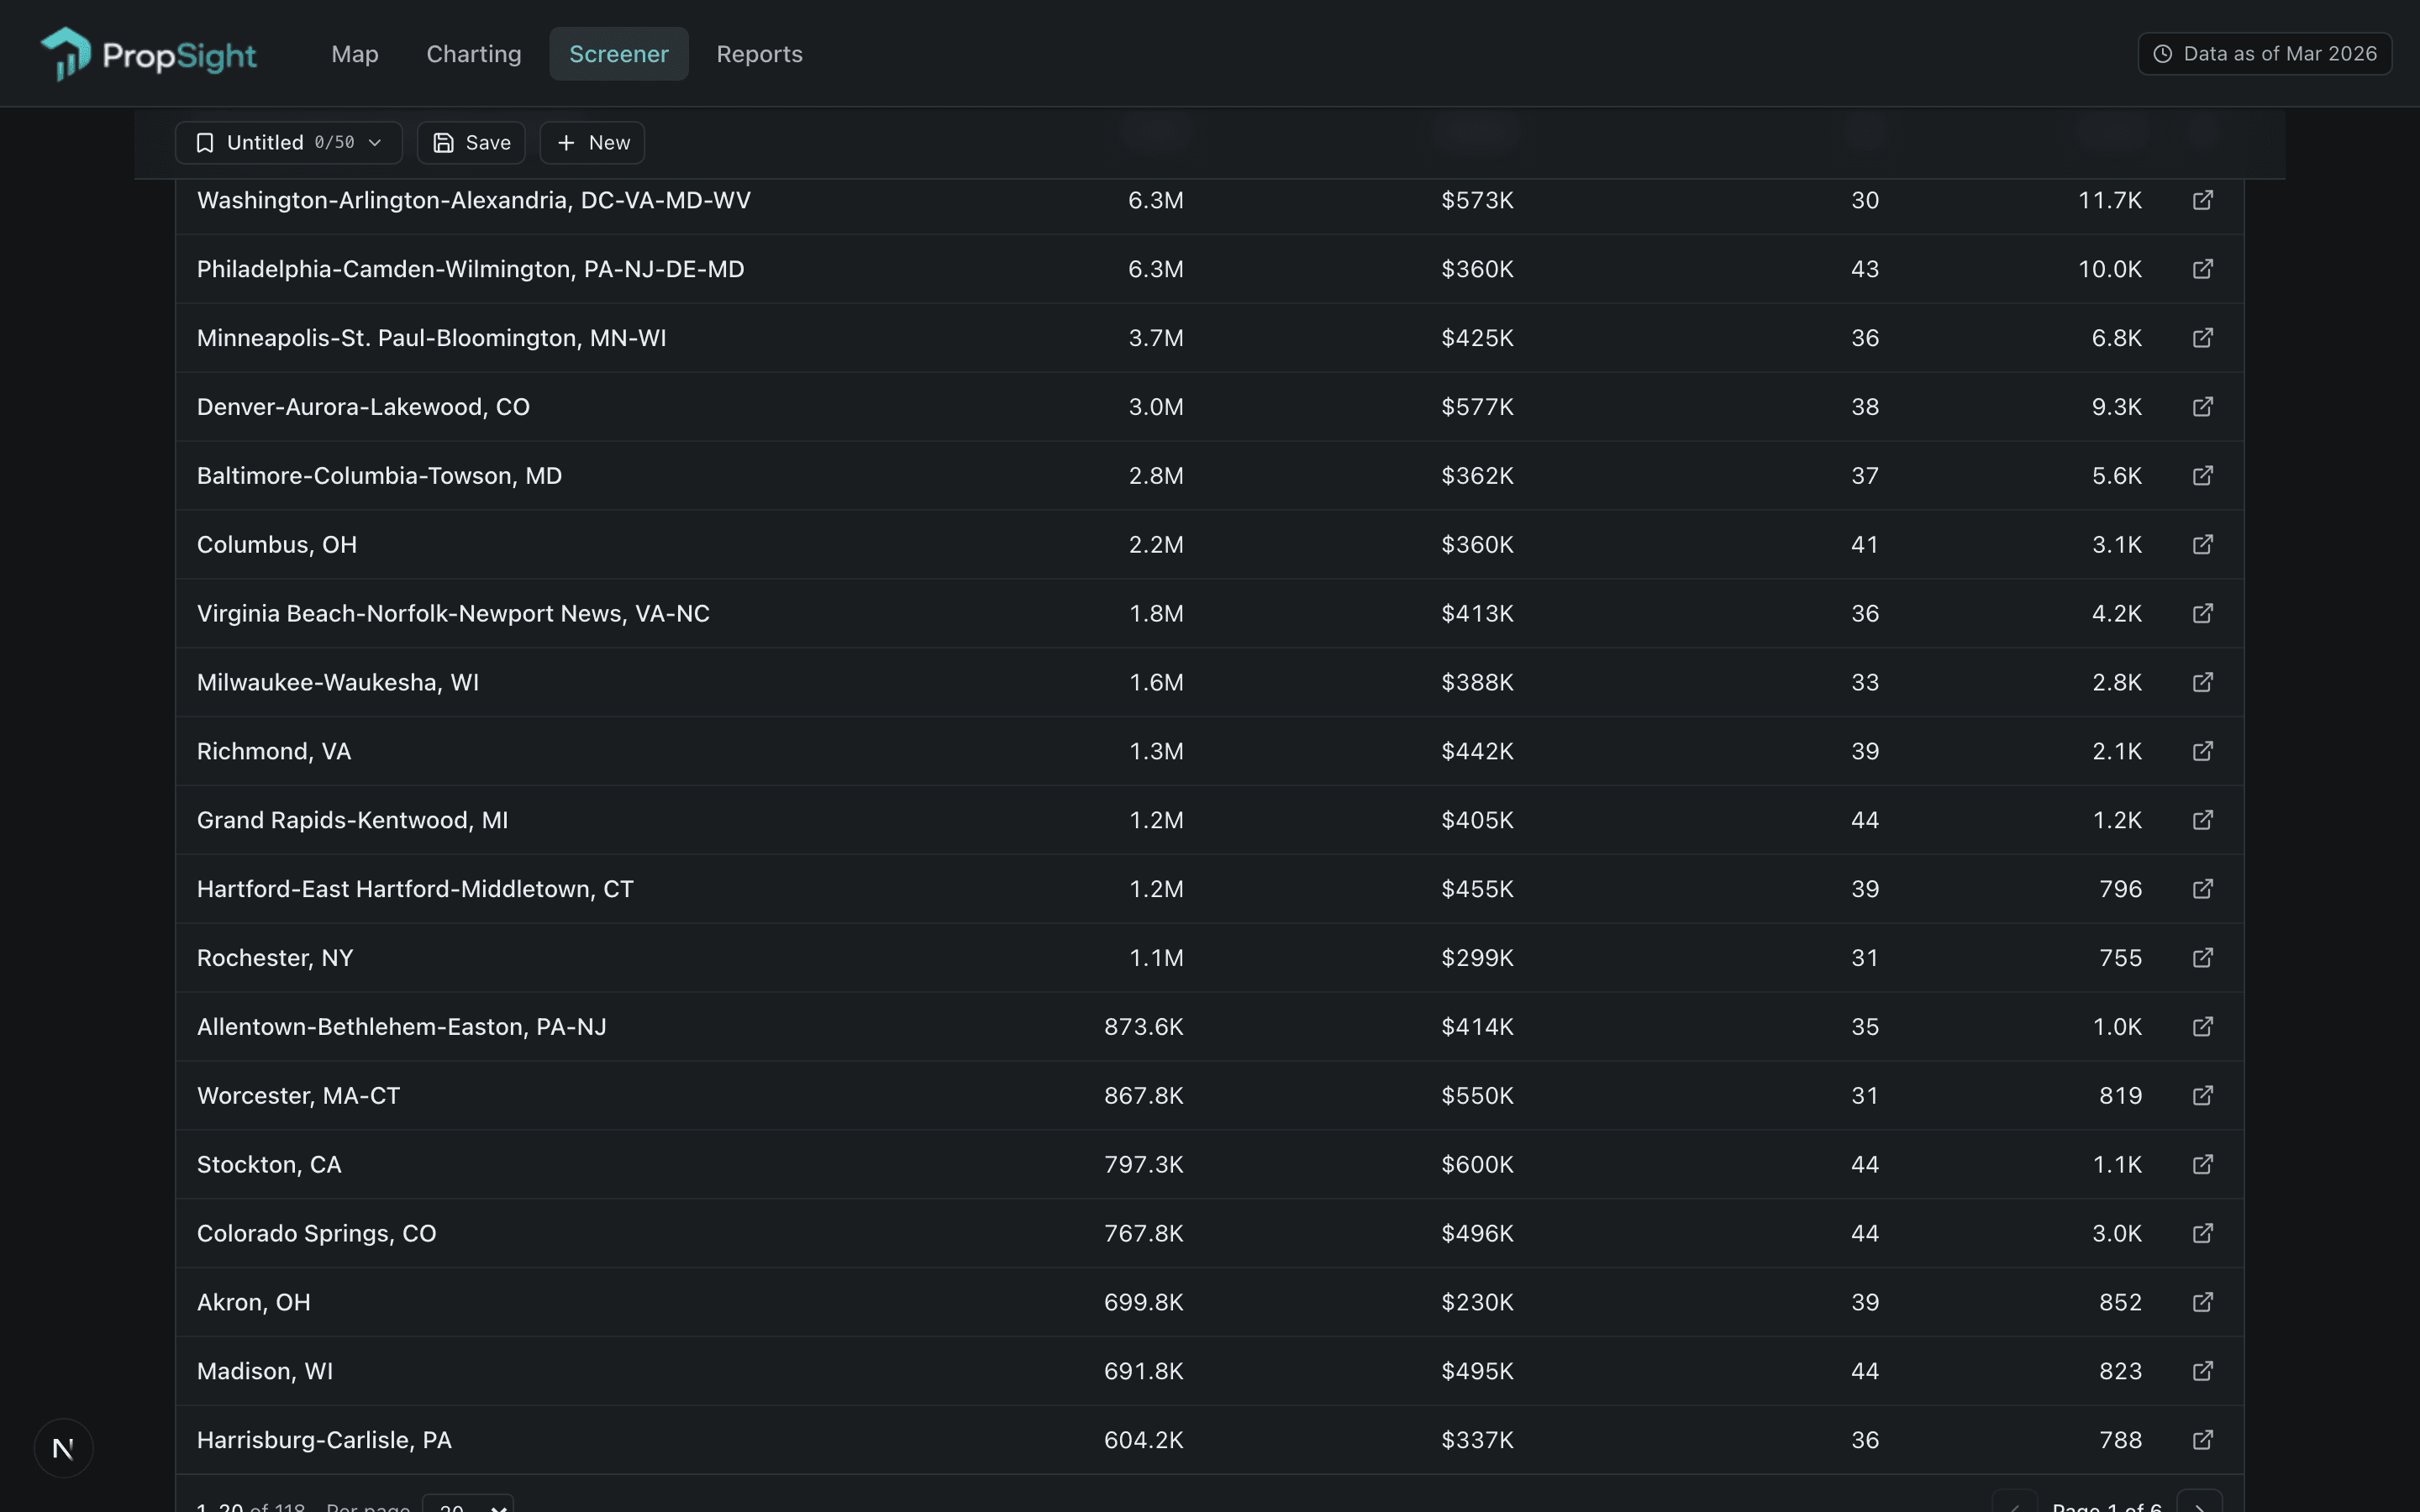Create a New screen
This screenshot has width=2420, height=1512.
pyautogui.click(x=592, y=143)
